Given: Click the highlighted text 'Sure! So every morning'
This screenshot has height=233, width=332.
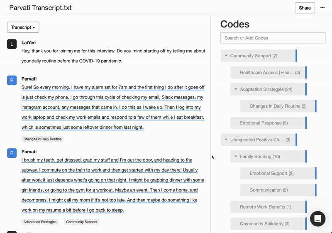Looking at the screenshot, I should click(x=46, y=87).
